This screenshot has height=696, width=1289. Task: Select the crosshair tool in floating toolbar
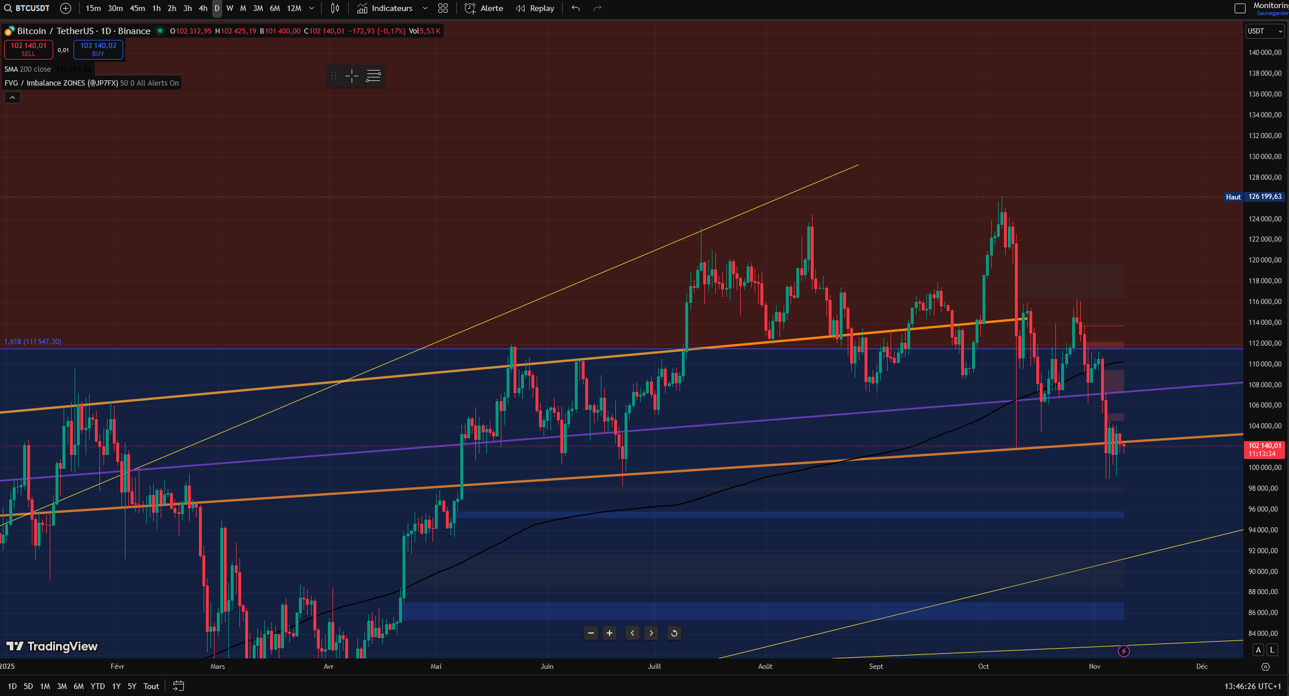tap(352, 76)
